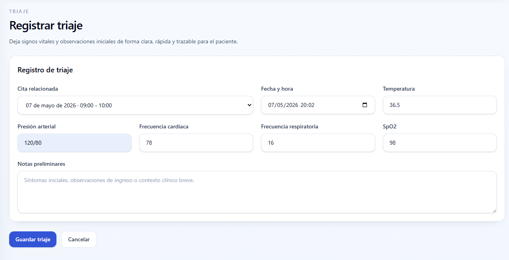Click the Presión arterial field with 120/80
509x260 pixels.
tap(74, 143)
